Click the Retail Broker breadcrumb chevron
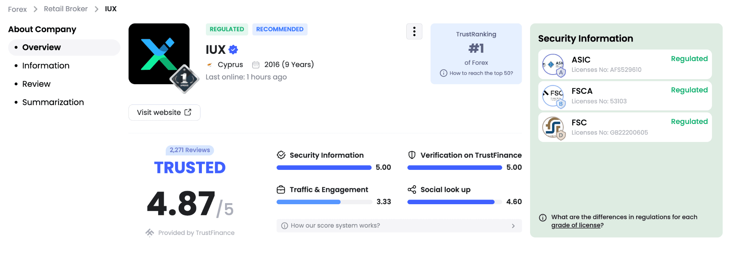This screenshot has height=253, width=741. (x=96, y=9)
